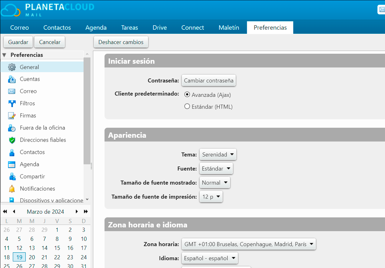Go to previous year in mini calendar
The image size is (385, 268).
tap(5, 211)
